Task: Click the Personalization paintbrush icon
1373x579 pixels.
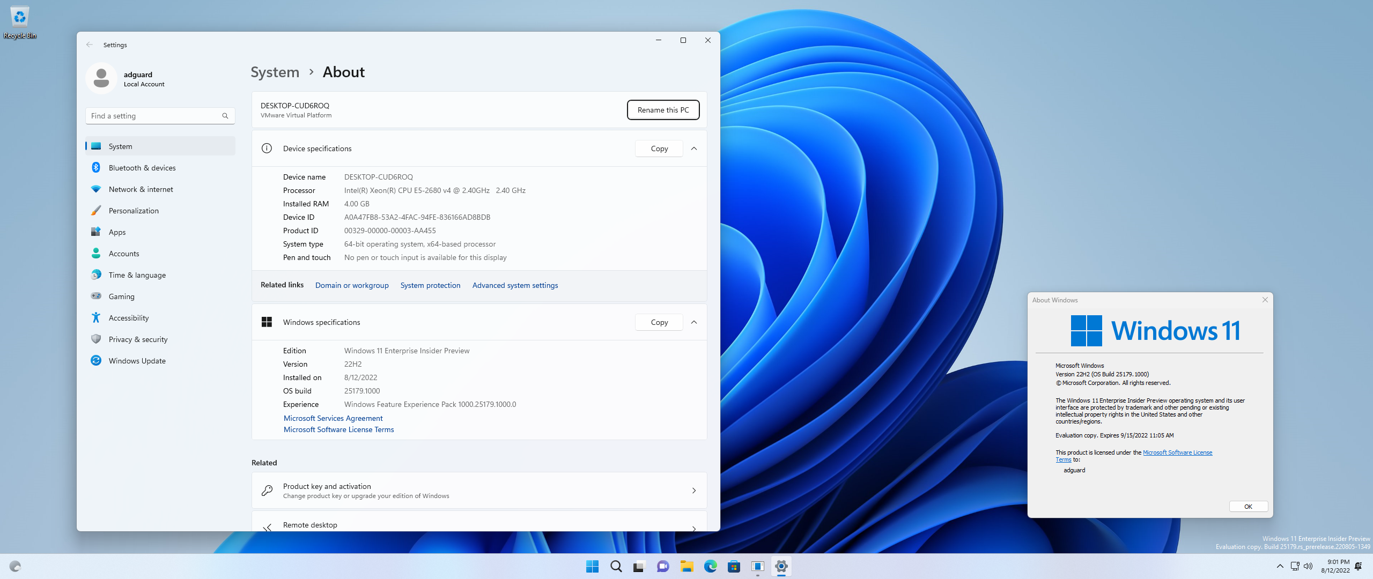Action: 96,211
